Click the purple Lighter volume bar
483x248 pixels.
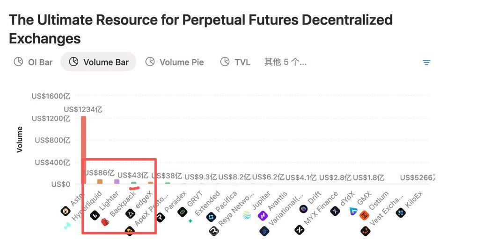point(117,181)
